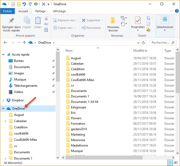Image resolution: width=180 pixels, height=166 pixels.
Task: Collapse the OneDrive tree node
Action: coord(3,109)
